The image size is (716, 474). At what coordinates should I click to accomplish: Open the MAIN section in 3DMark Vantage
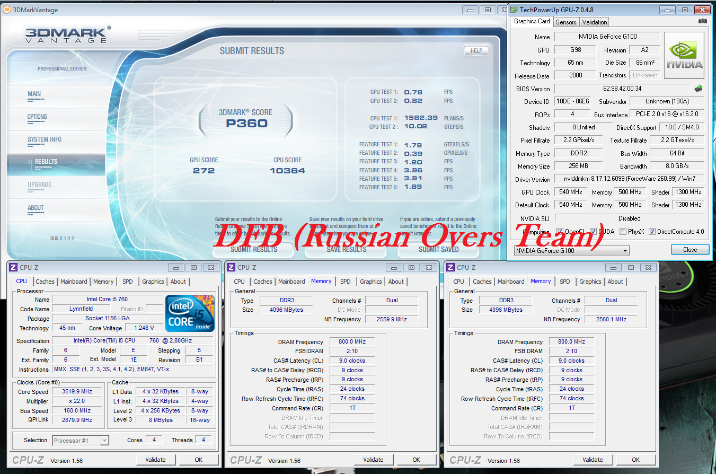point(56,95)
